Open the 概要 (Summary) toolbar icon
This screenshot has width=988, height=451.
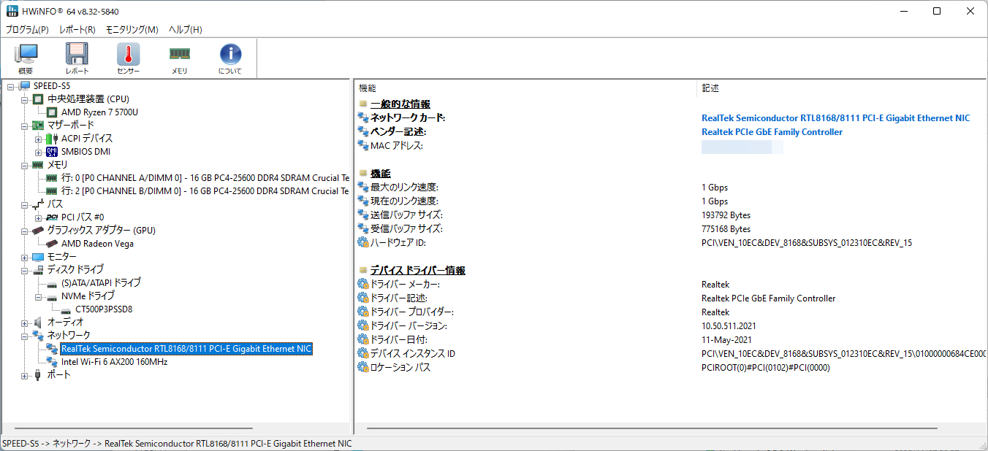point(26,58)
